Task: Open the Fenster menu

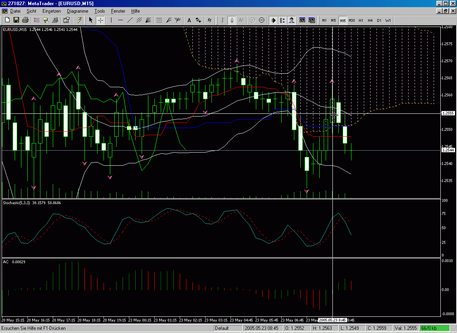Action: pos(118,11)
